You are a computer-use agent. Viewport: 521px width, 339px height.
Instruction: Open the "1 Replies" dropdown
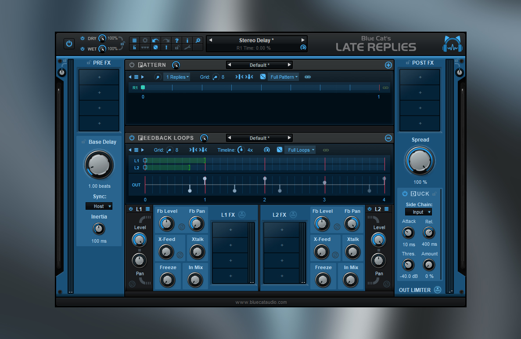177,77
